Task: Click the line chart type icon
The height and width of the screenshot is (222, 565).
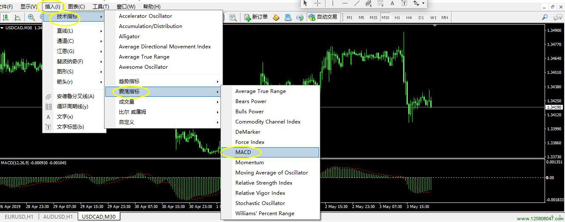Action: pyautogui.click(x=17, y=17)
